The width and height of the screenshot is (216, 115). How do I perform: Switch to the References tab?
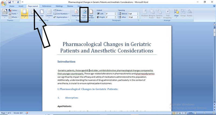click(47, 6)
